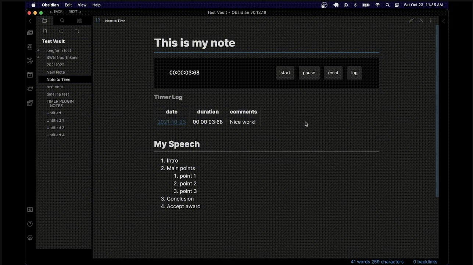Viewport: 473px width, 265px height.
Task: Open the Obsidian menu in the menu bar
Action: pyautogui.click(x=51, y=5)
